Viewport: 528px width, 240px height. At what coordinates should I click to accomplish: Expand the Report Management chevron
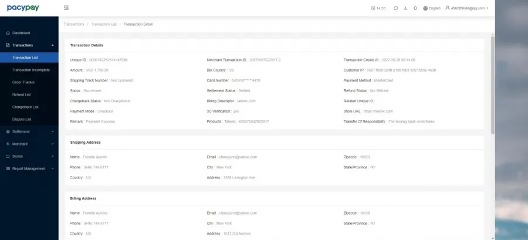53,168
